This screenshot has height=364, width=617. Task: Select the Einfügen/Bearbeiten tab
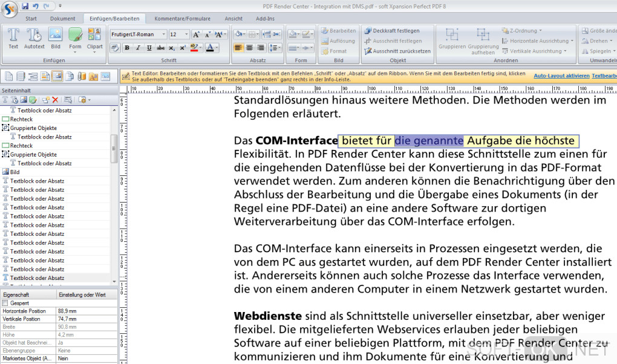point(114,19)
